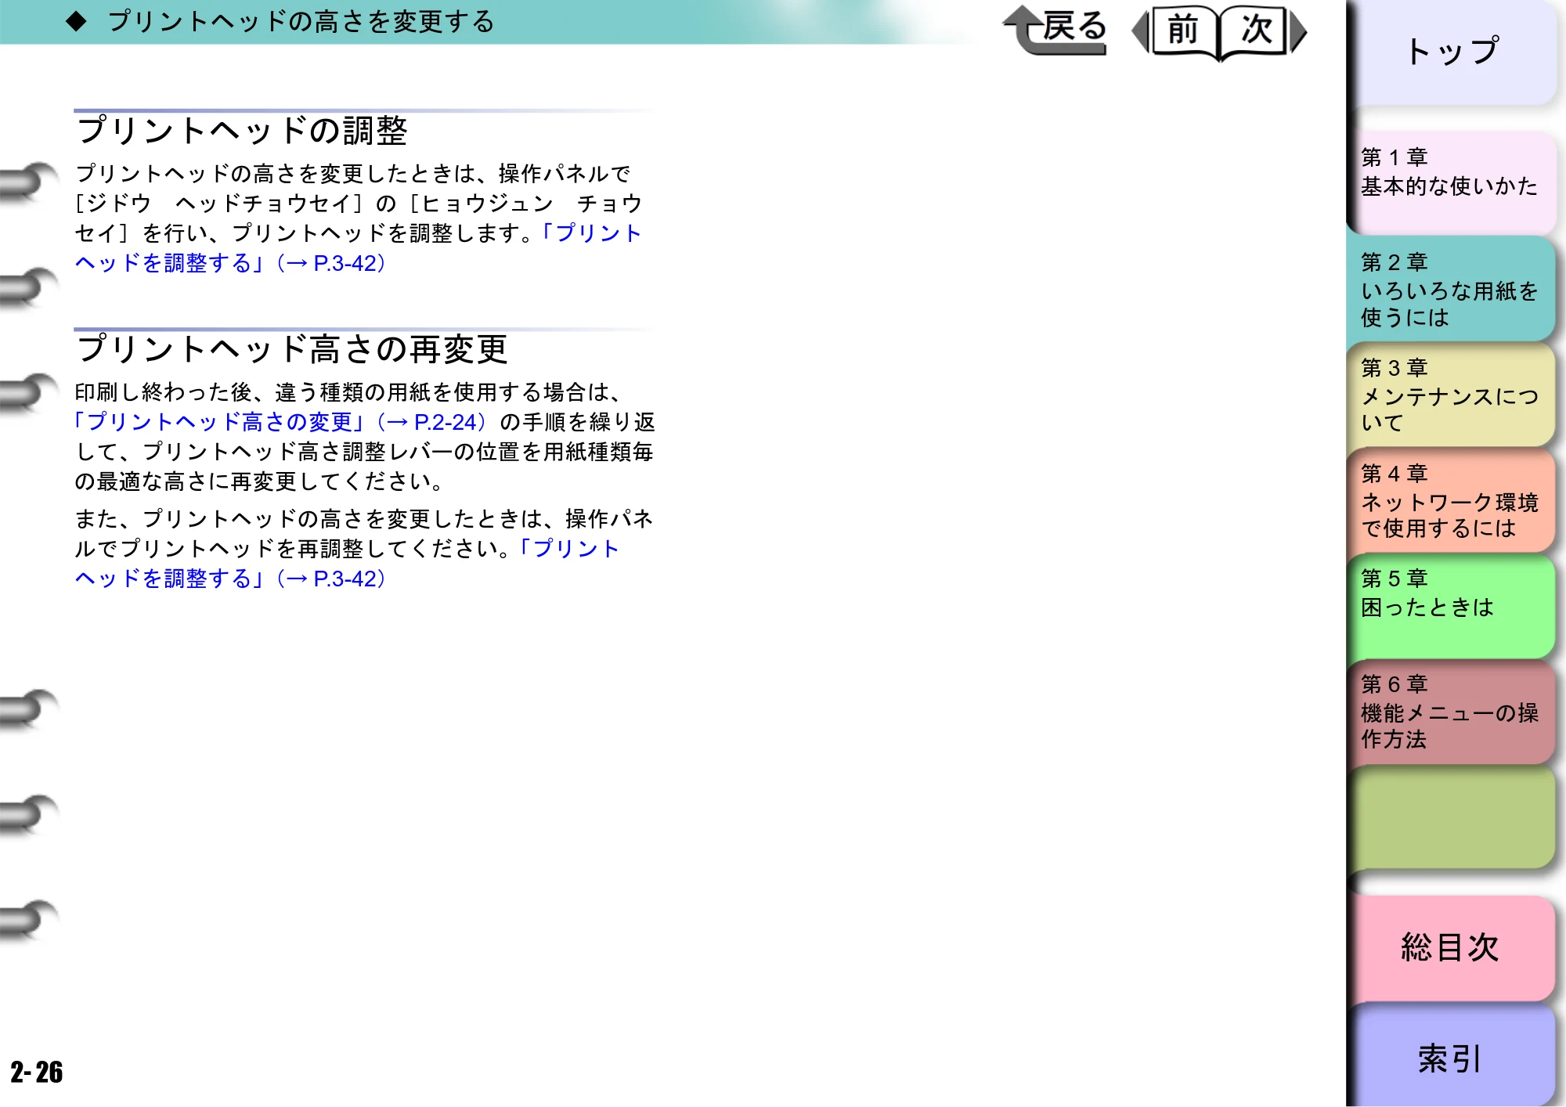Click the プリントヘッドの調整 heading
Screen dimensions: 1566x1107
click(x=242, y=130)
